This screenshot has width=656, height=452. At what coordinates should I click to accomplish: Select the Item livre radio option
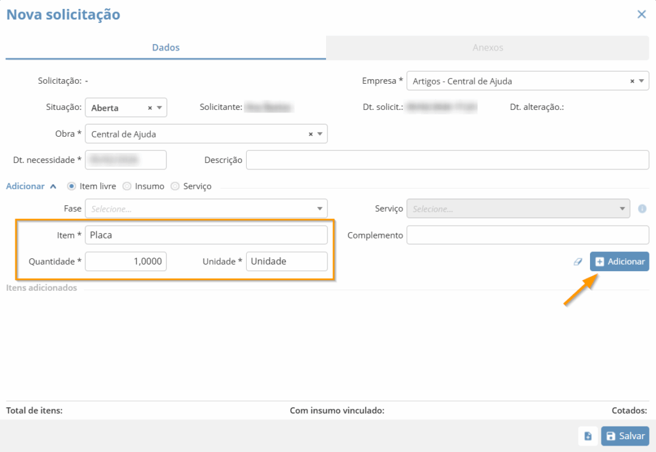point(71,186)
